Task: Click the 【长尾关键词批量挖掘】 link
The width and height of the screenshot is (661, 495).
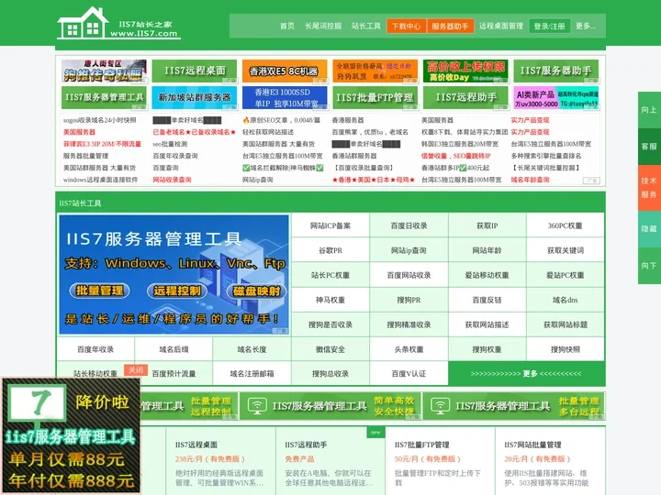Action: click(x=546, y=168)
